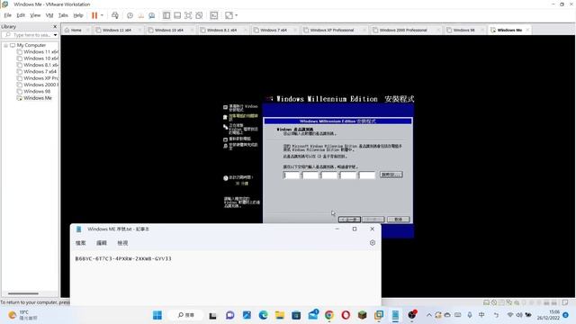The image size is (576, 324).
Task: Select Windows 10 x64 in the library
Action: [38, 58]
